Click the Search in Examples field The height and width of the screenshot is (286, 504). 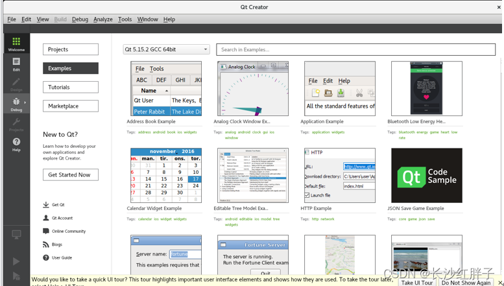pos(356,49)
